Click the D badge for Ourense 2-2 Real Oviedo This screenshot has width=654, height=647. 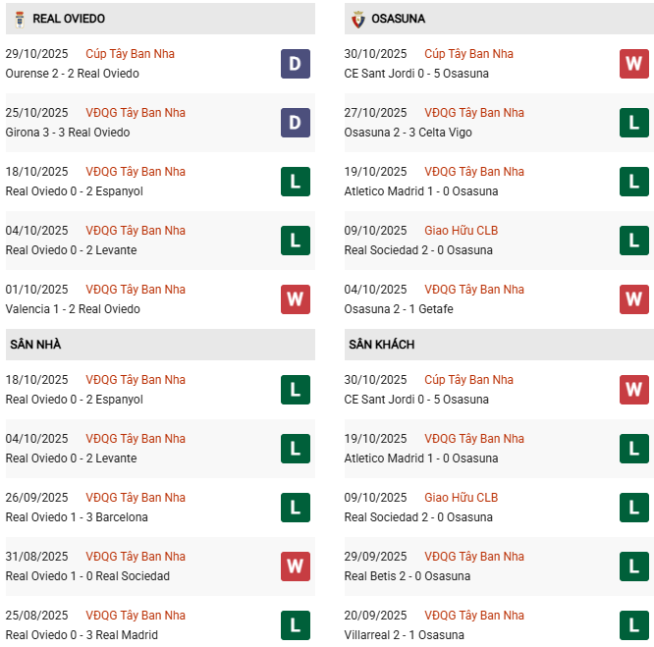(296, 64)
